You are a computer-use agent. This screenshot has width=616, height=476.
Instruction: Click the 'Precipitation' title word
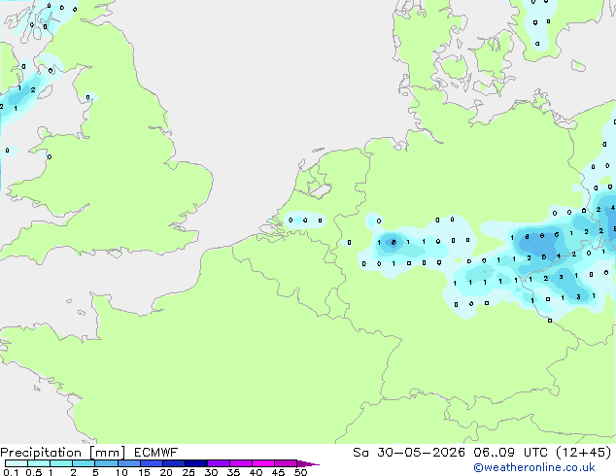tap(41, 453)
